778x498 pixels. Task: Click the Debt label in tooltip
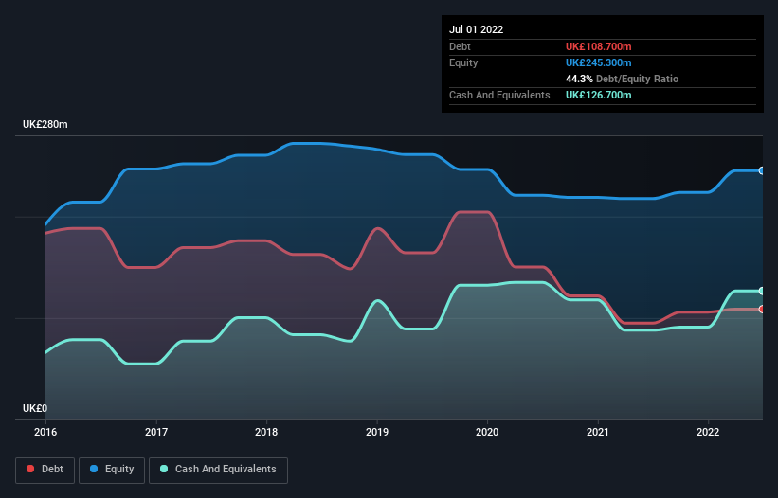(x=460, y=46)
